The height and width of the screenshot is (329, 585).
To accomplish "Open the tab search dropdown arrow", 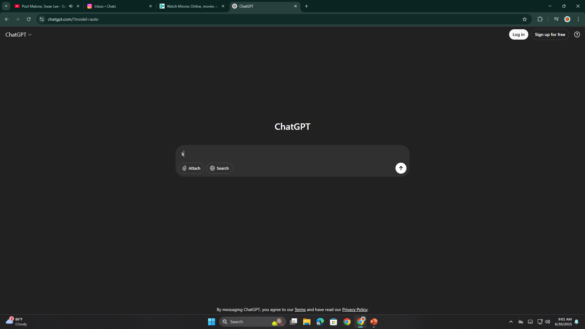I will click(x=6, y=6).
